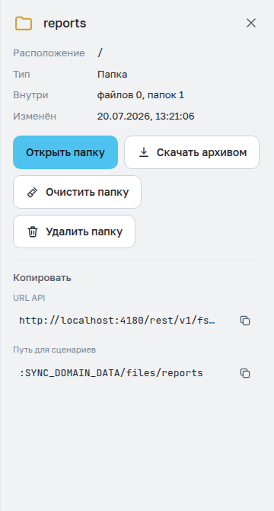The image size is (274, 511).
Task: Click the reports folder title
Action: pos(65,24)
